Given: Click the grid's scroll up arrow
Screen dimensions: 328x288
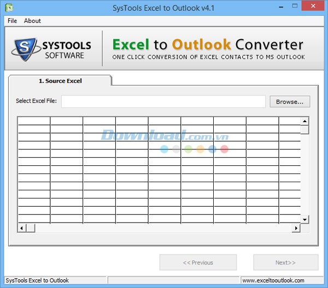Looking at the screenshot, I should pyautogui.click(x=305, y=121).
